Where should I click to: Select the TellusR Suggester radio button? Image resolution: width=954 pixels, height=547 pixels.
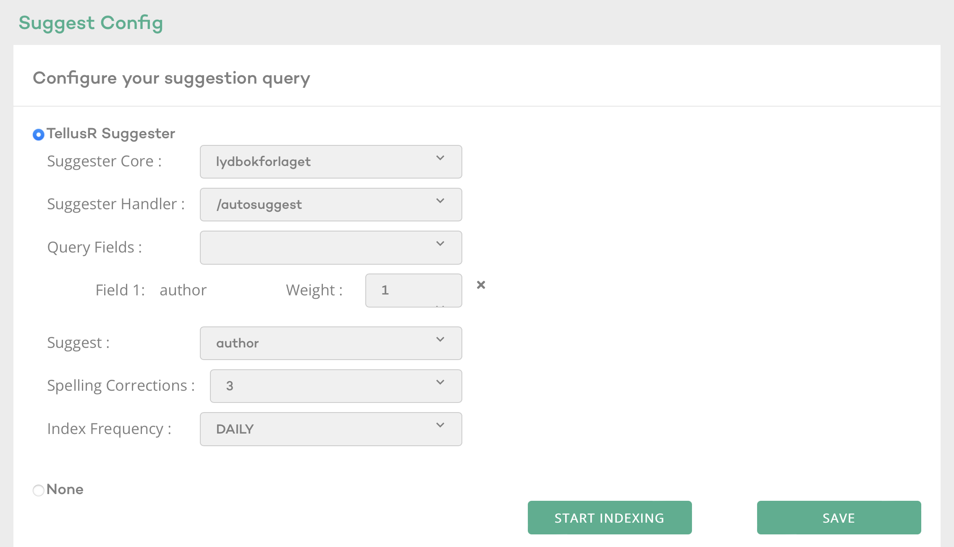pyautogui.click(x=39, y=134)
